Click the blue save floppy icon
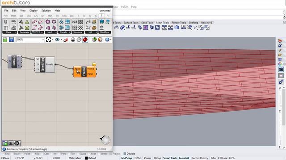Image resolution: width=286 pixels, height=160 pixels. pyautogui.click(x=11, y=40)
